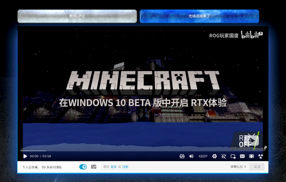Viewport: 286px width, 182px height.
Task: Click the Minecraft title in video
Action: (x=143, y=82)
